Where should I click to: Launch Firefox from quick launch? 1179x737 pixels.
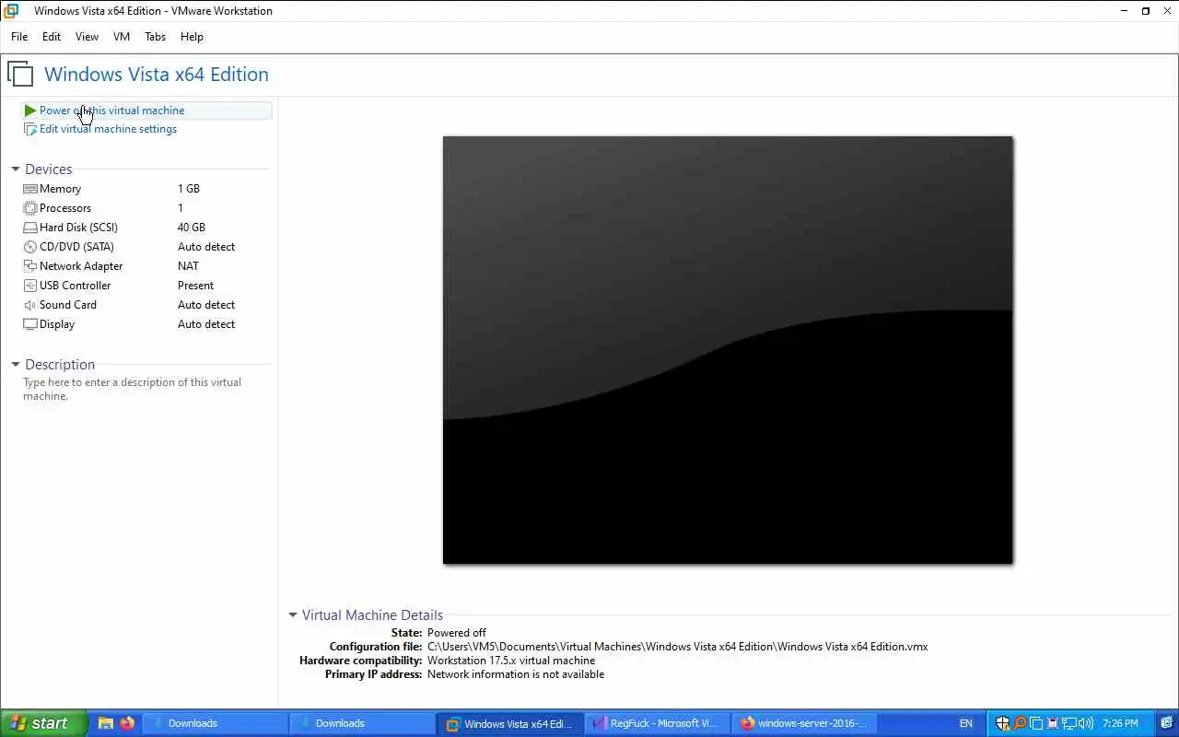(x=127, y=723)
